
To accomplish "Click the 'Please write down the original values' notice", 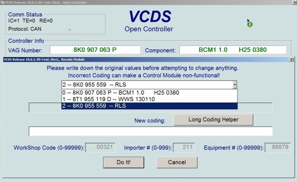I will 143,68.
